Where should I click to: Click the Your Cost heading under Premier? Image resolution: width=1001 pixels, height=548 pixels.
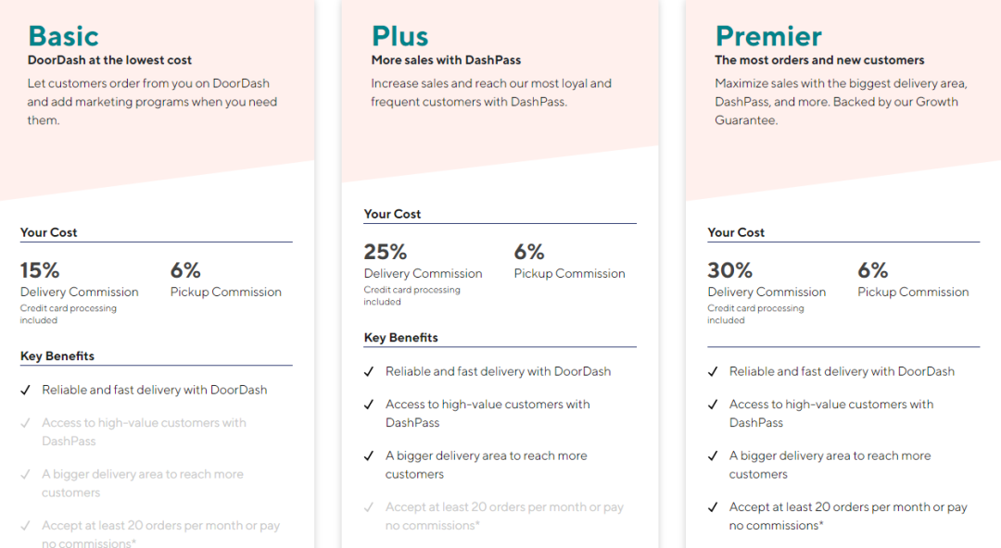click(x=736, y=232)
